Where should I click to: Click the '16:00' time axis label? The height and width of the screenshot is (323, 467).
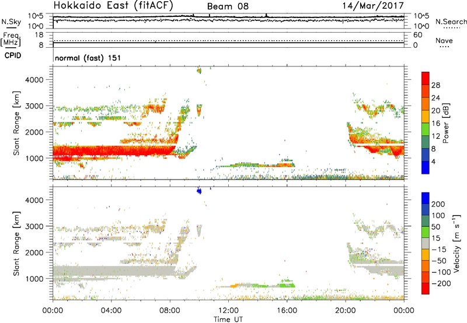[x=287, y=311]
